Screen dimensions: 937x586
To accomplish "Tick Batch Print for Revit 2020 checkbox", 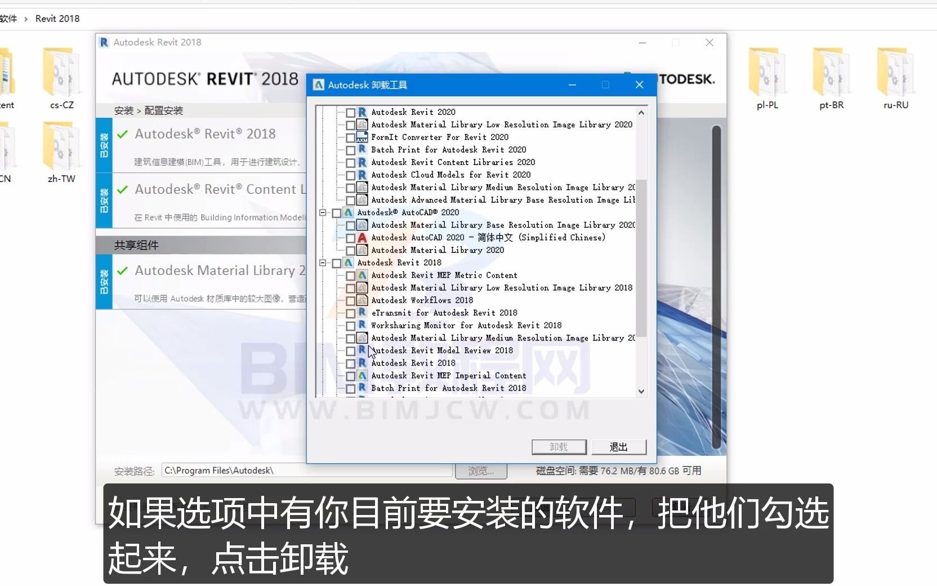I will click(x=350, y=150).
